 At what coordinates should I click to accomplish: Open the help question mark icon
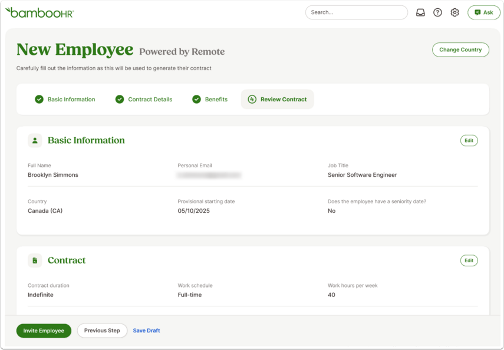click(437, 12)
